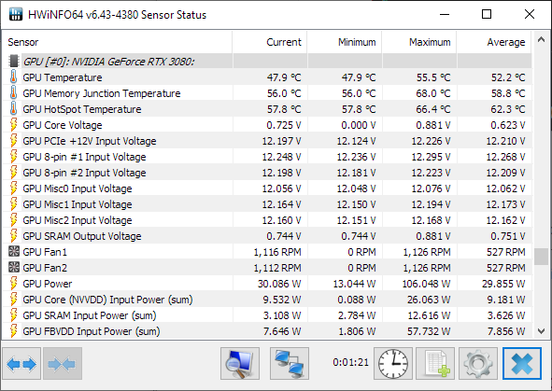Screen dimensions: 552x391
Task: Click the 1,116 RPM current Fan1 value
Action: coord(277,252)
